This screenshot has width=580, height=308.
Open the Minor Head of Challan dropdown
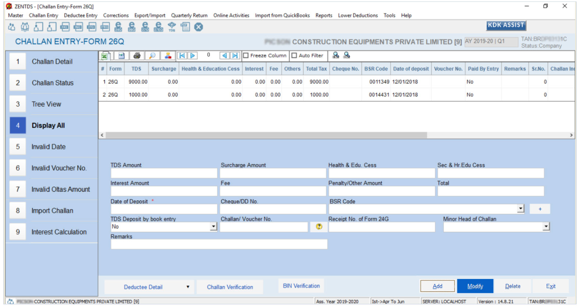coord(546,227)
